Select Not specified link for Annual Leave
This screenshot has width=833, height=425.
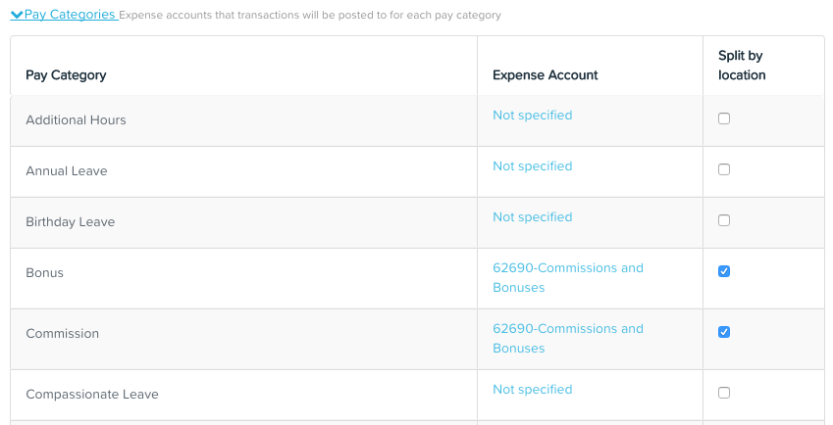point(533,165)
